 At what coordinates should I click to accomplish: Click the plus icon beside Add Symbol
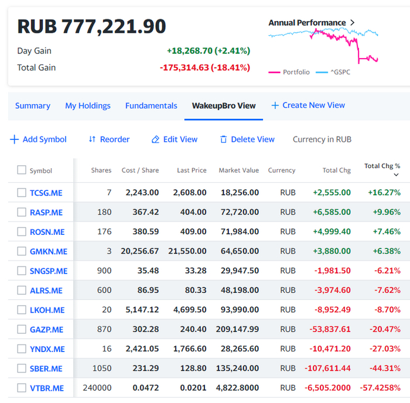tap(15, 139)
